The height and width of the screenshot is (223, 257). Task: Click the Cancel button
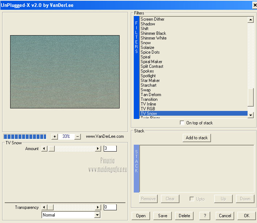coord(225,216)
